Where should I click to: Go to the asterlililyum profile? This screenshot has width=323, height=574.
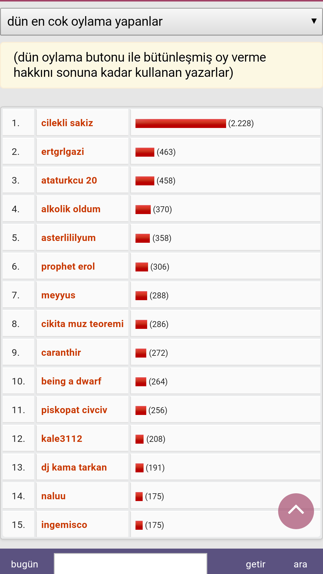[68, 238]
